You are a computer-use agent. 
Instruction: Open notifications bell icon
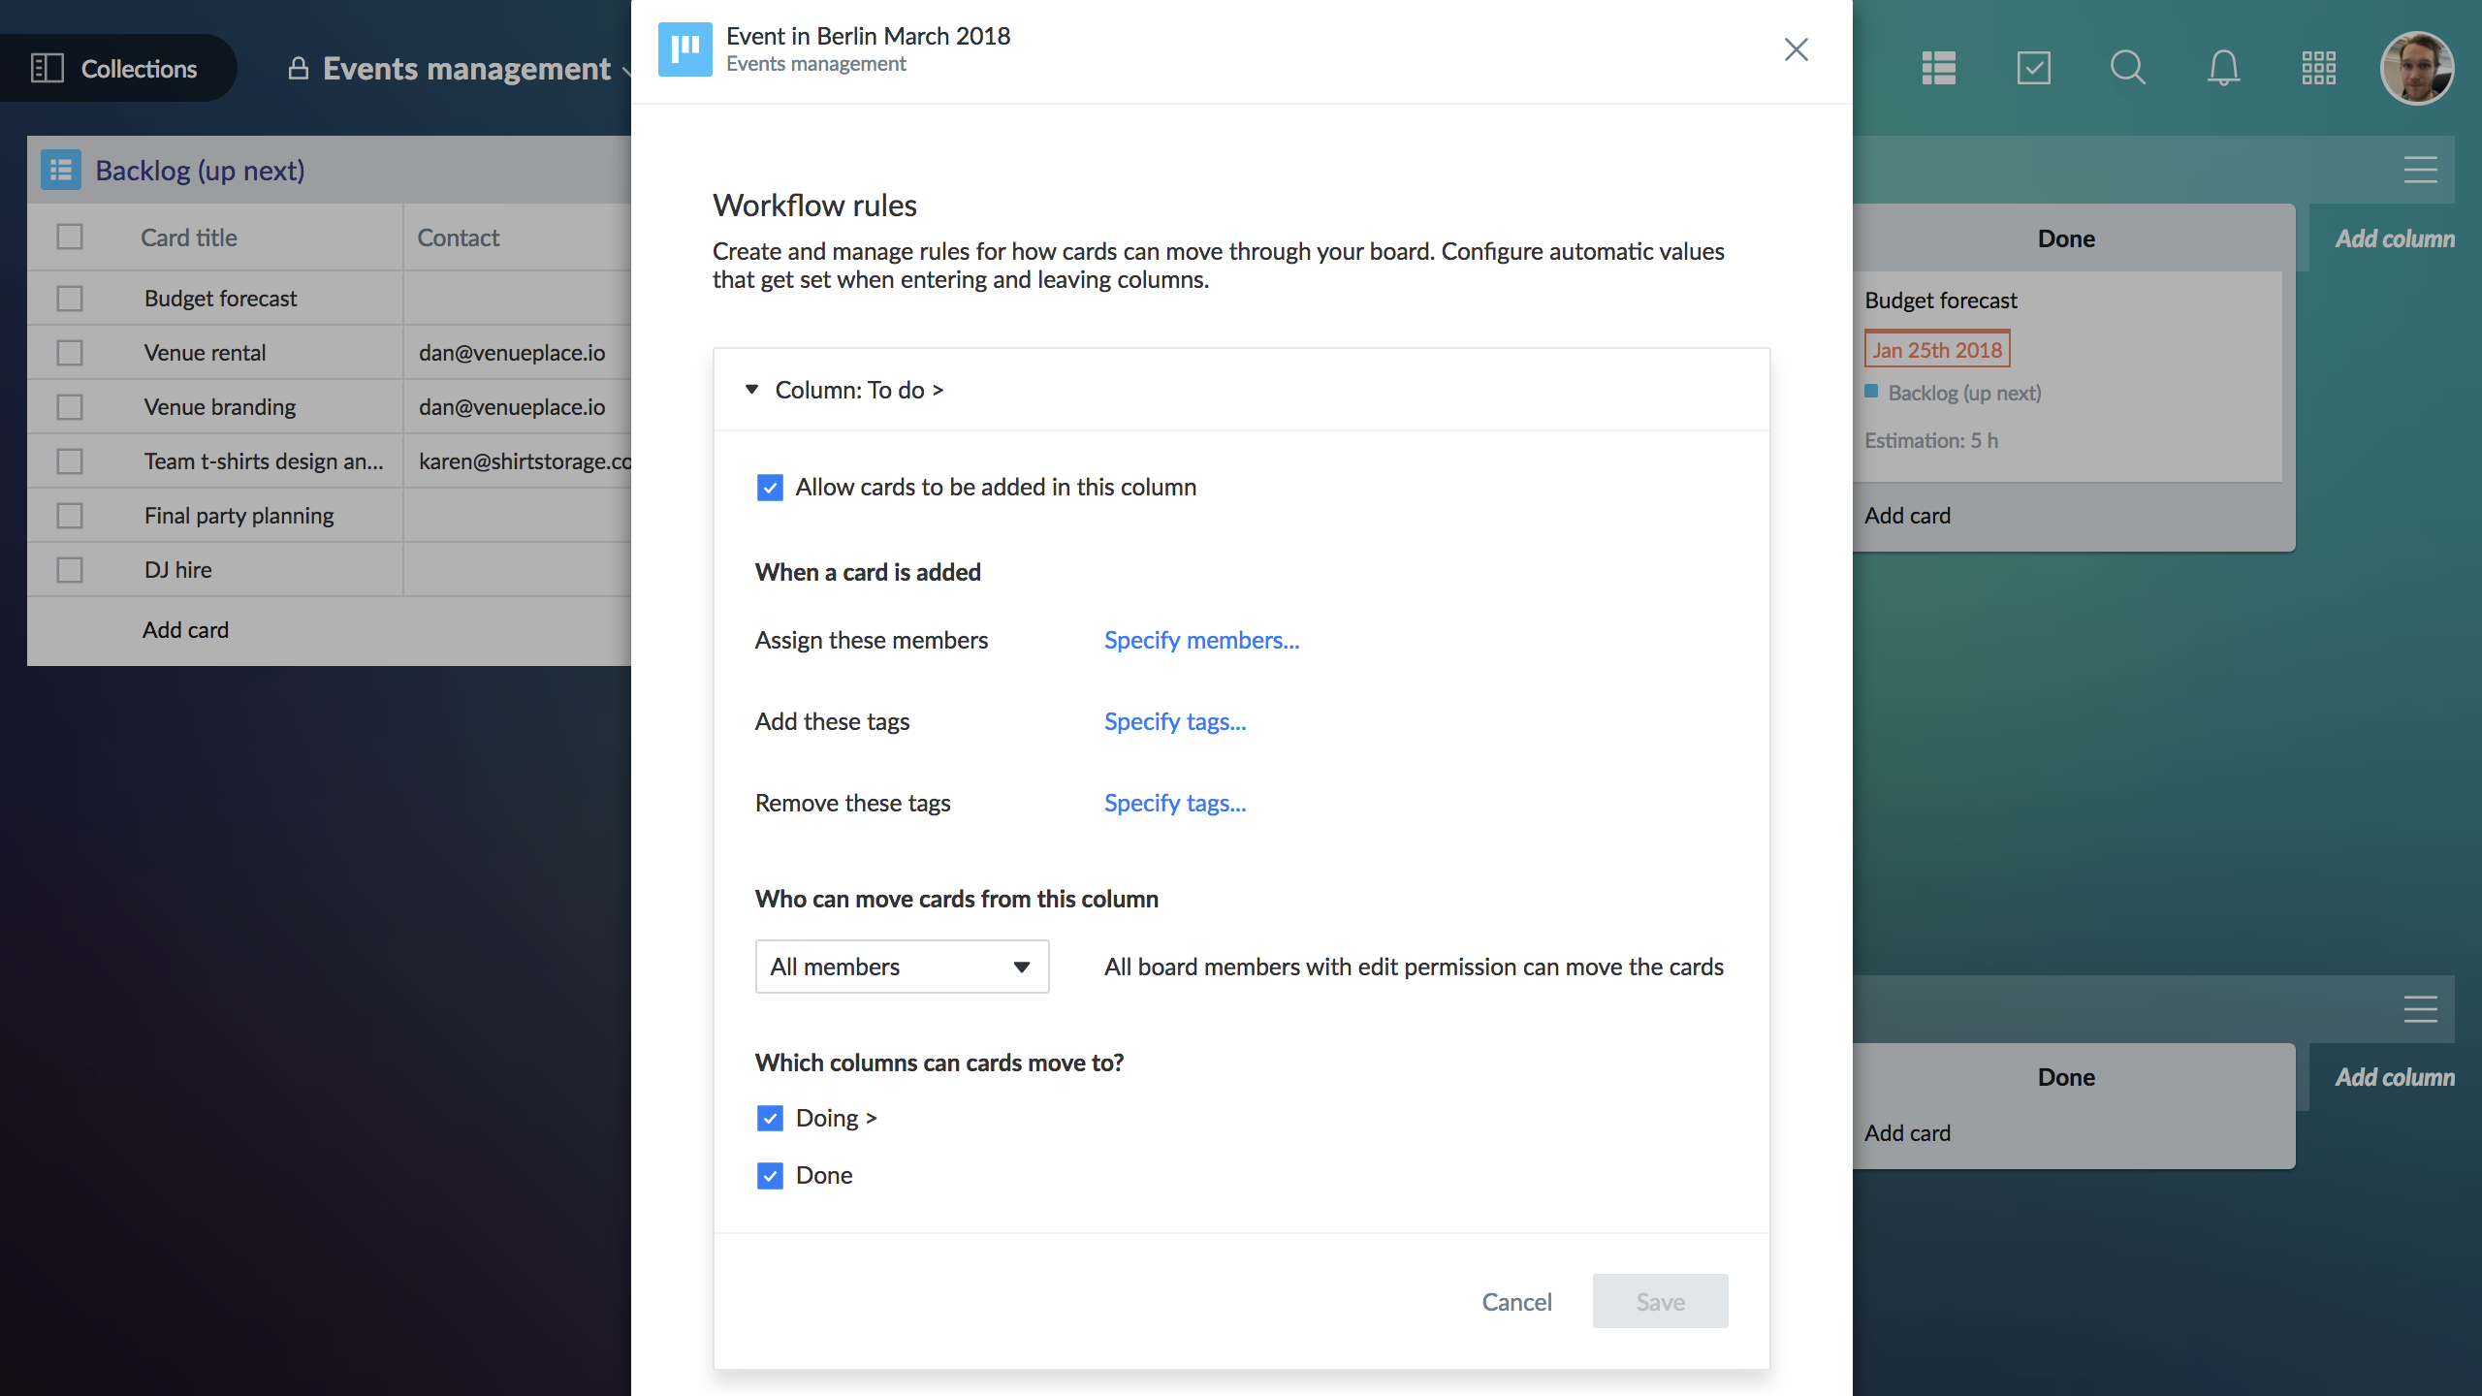click(2223, 68)
